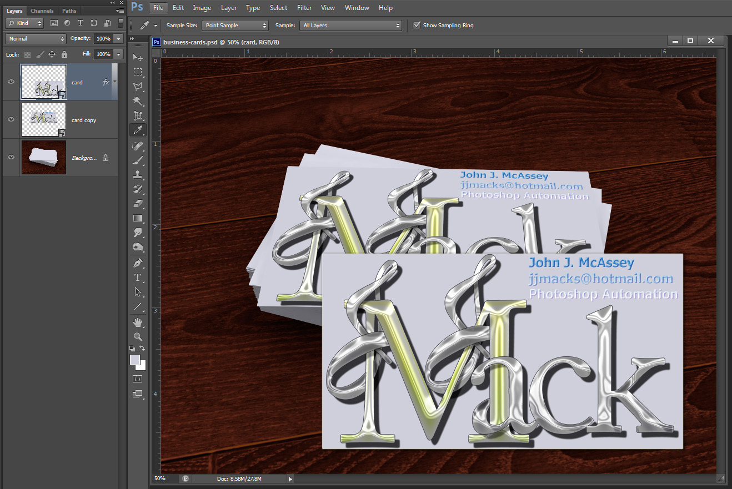This screenshot has height=489, width=732.
Task: Select the Polygonal Lasso tool
Action: [138, 87]
